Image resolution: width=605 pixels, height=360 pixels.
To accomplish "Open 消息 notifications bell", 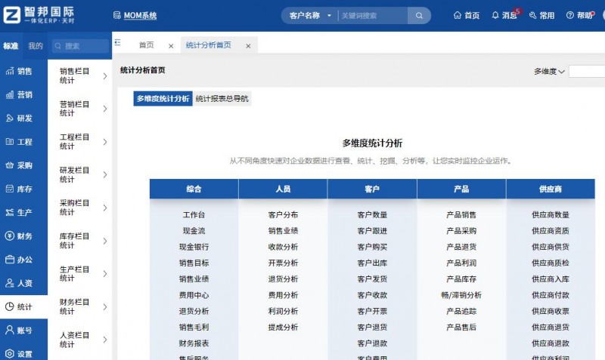I will [504, 15].
